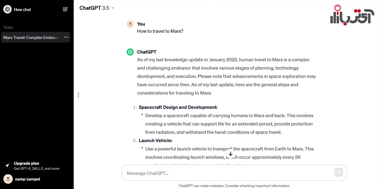The image size is (378, 189).
Task: Open the zamp zampol account menu
Action: point(37,179)
